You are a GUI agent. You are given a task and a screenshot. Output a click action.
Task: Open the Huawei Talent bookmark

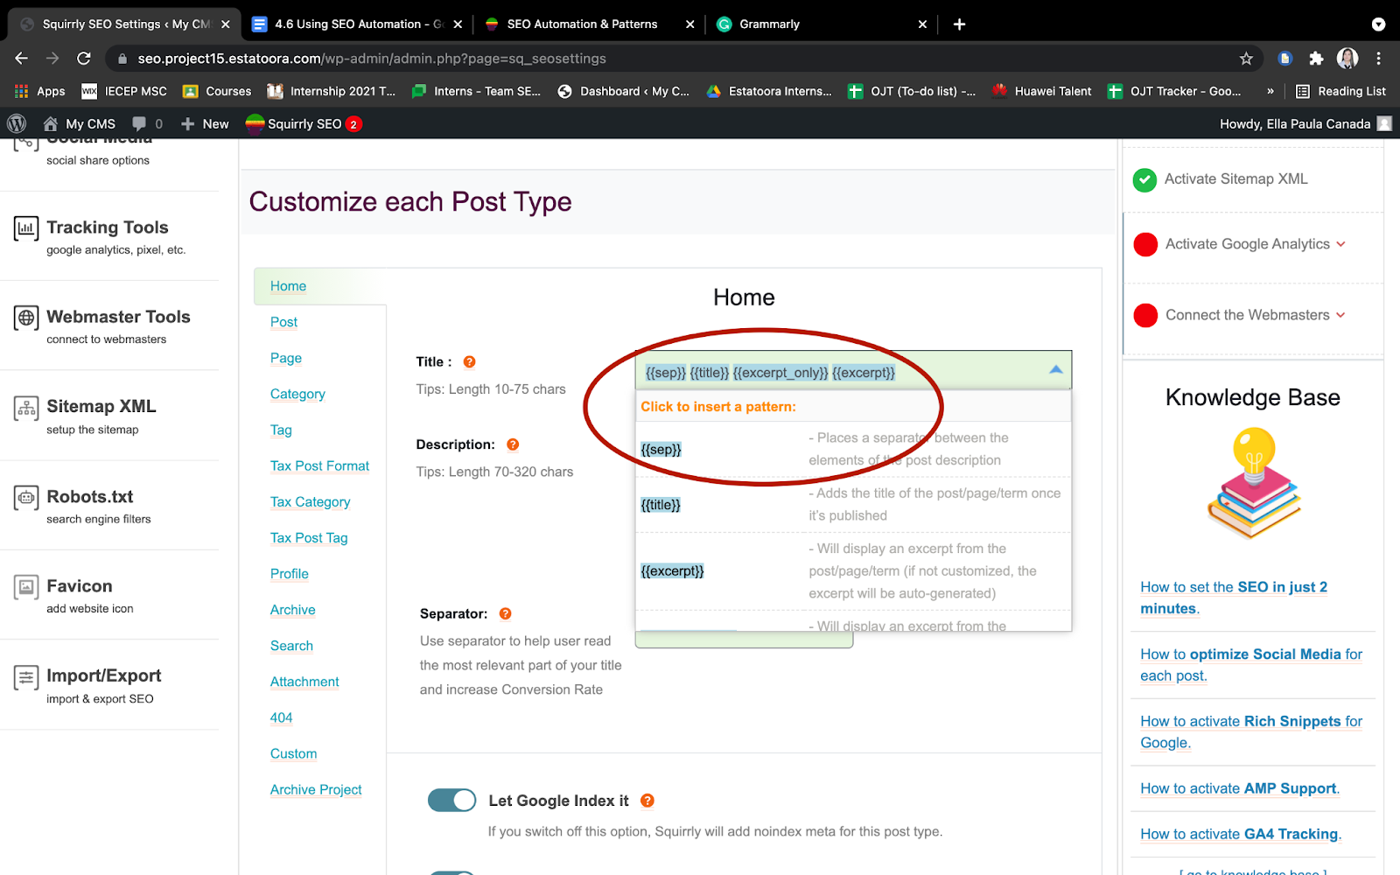point(1041,91)
